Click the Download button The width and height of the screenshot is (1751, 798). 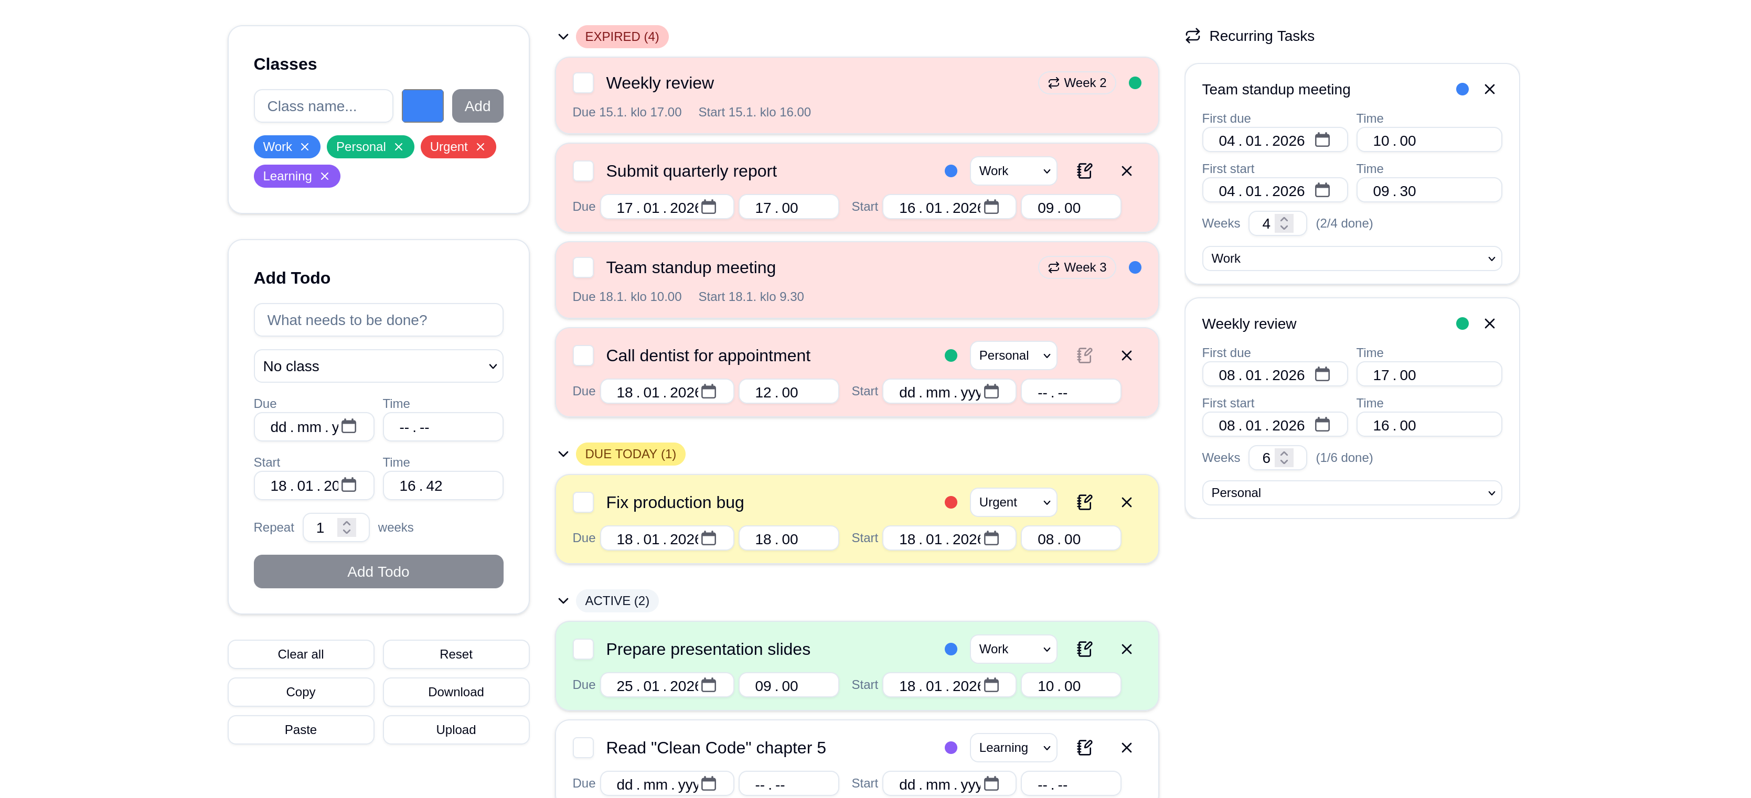coord(455,692)
